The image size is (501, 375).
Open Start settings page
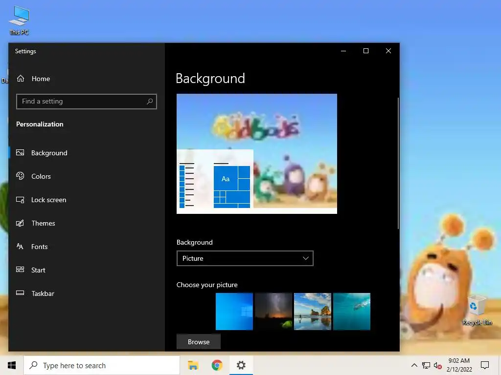click(x=87, y=270)
